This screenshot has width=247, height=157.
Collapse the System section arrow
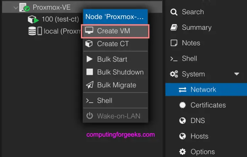(236, 74)
